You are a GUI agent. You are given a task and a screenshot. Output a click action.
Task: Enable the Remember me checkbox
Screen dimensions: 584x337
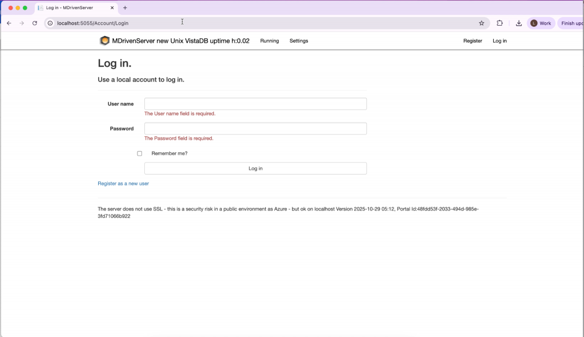point(140,153)
